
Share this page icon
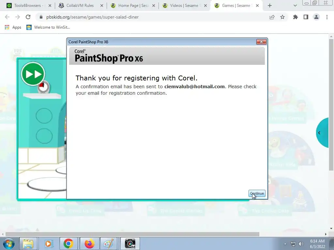[x=272, y=17]
